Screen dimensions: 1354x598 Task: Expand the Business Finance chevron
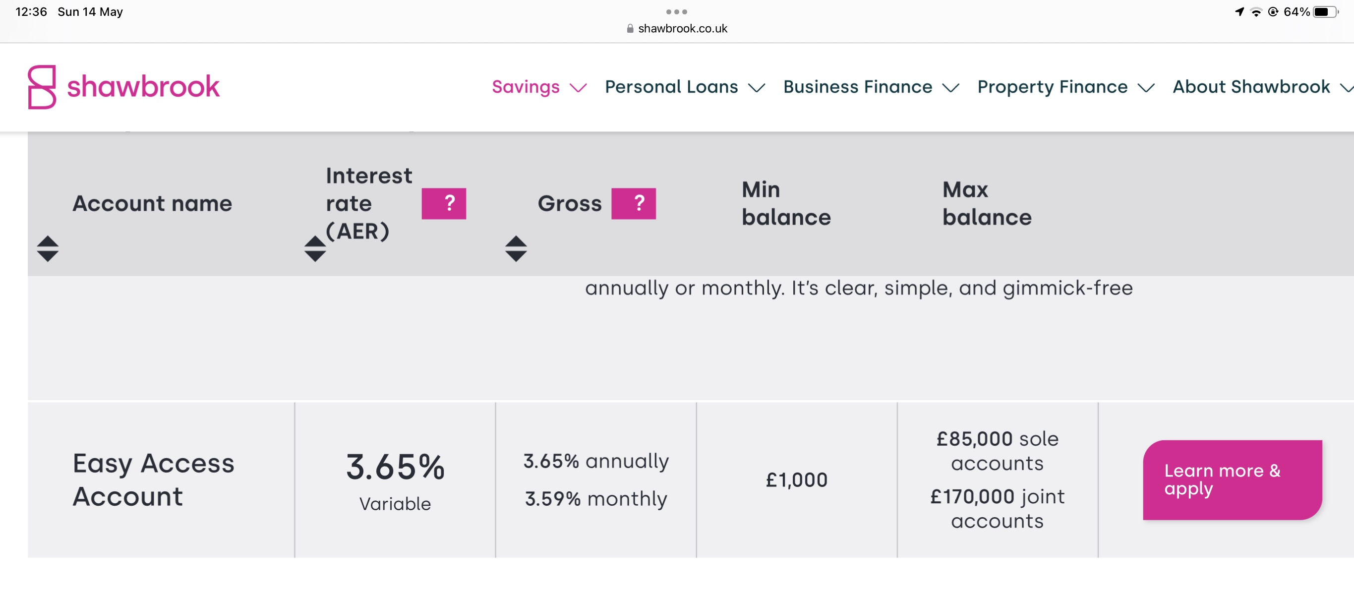(x=951, y=88)
